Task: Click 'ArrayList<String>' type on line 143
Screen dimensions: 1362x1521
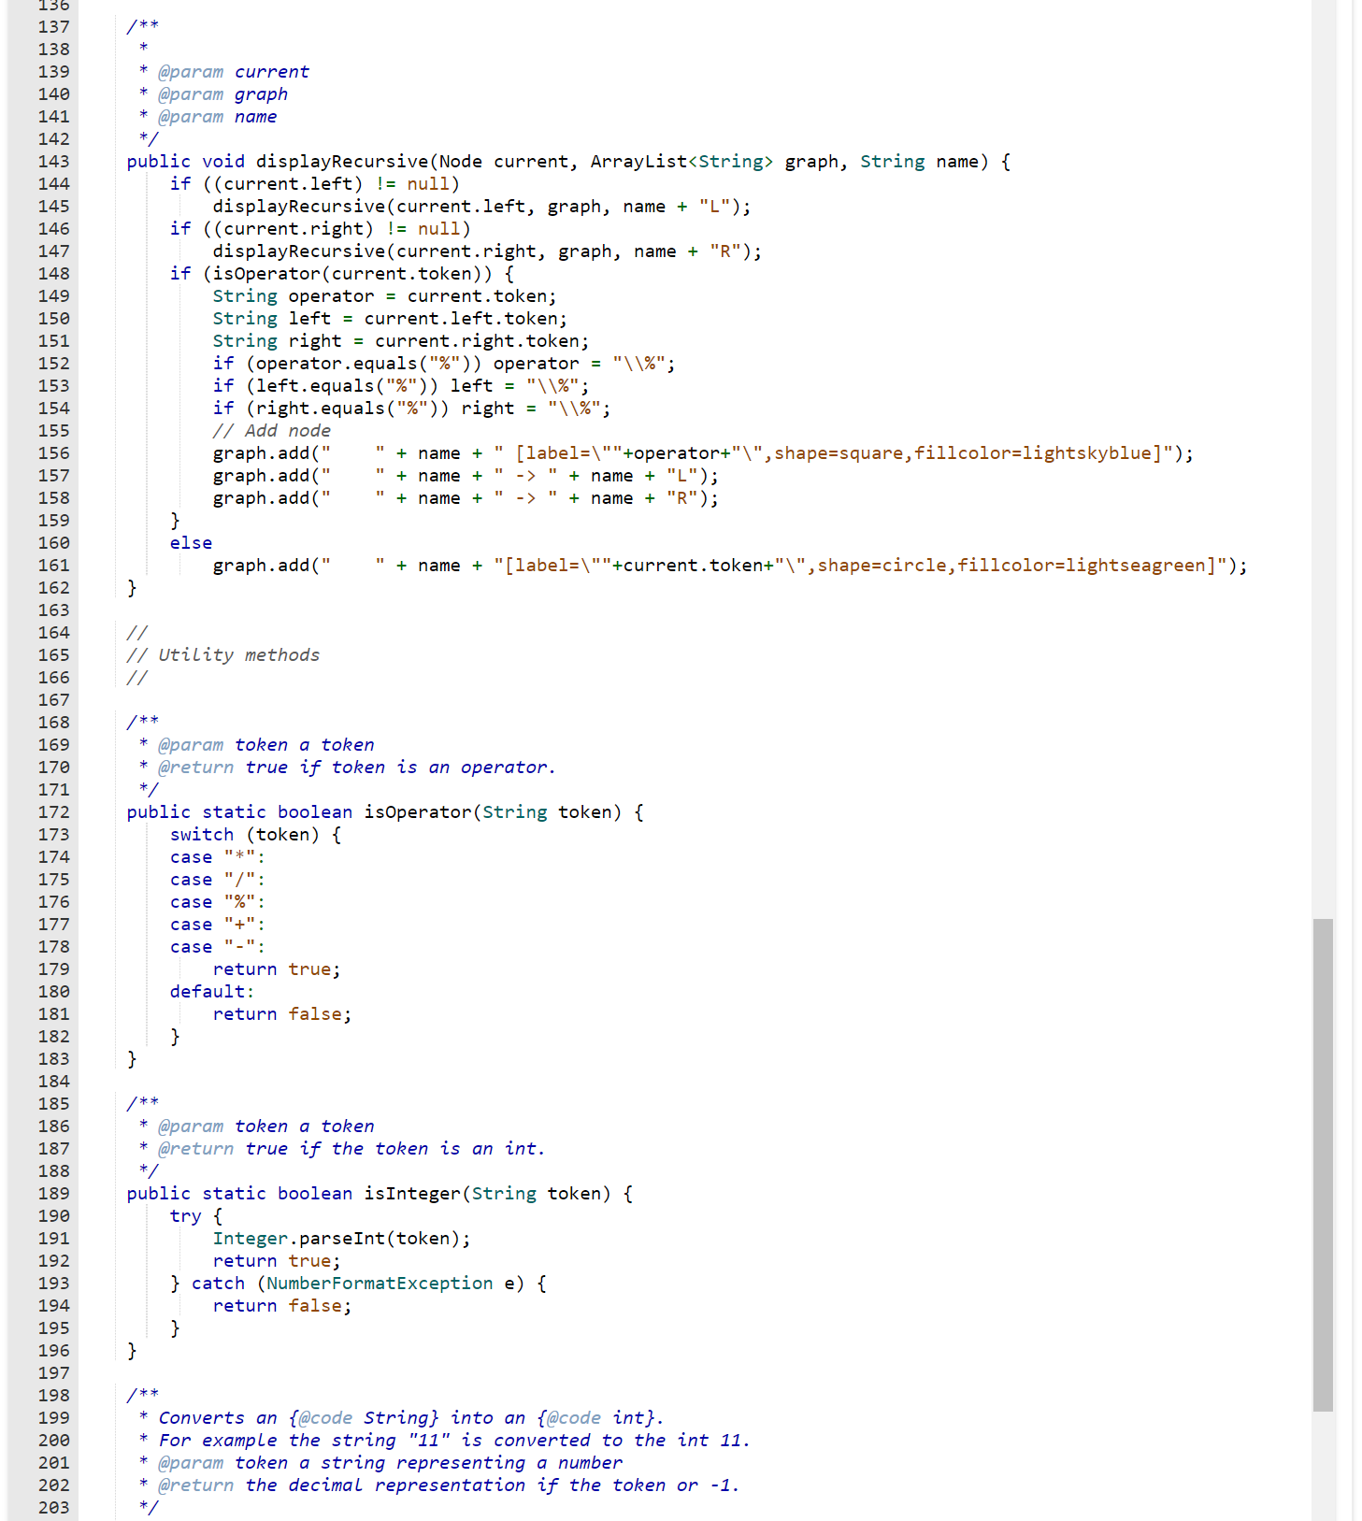Action: (681, 162)
